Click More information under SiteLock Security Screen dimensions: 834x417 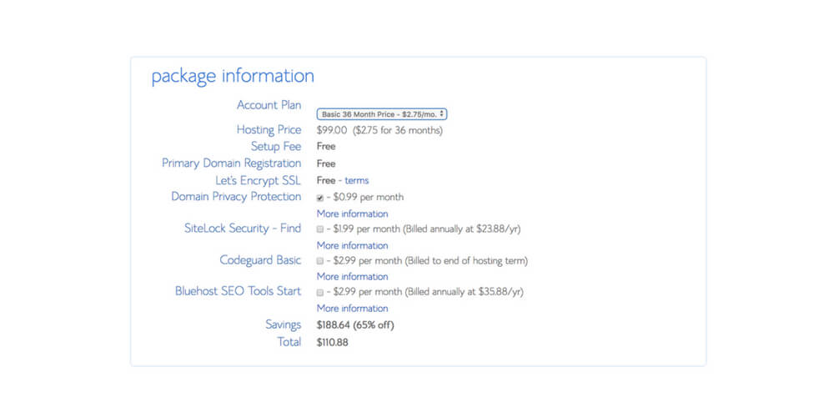click(352, 245)
